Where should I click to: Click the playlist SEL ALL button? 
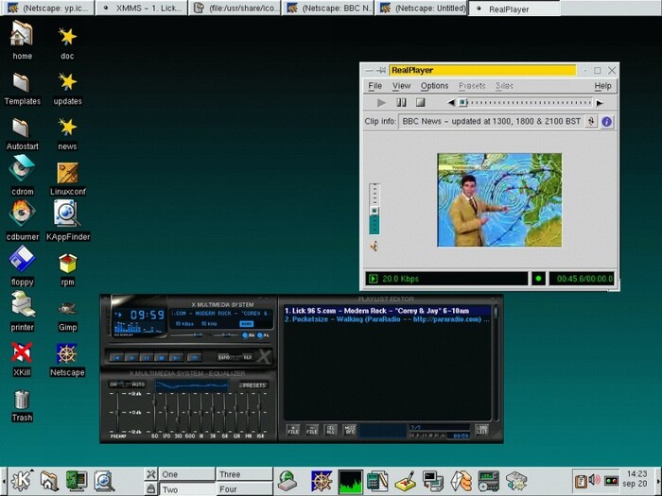coord(331,430)
